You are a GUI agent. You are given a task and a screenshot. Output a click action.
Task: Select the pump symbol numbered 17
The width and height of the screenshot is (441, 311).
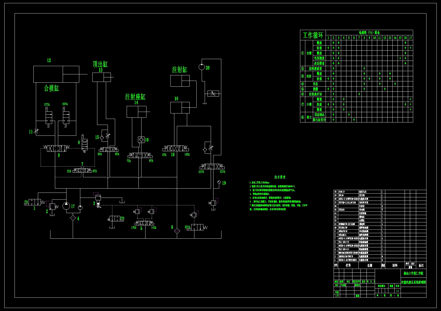pyautogui.click(x=66, y=206)
